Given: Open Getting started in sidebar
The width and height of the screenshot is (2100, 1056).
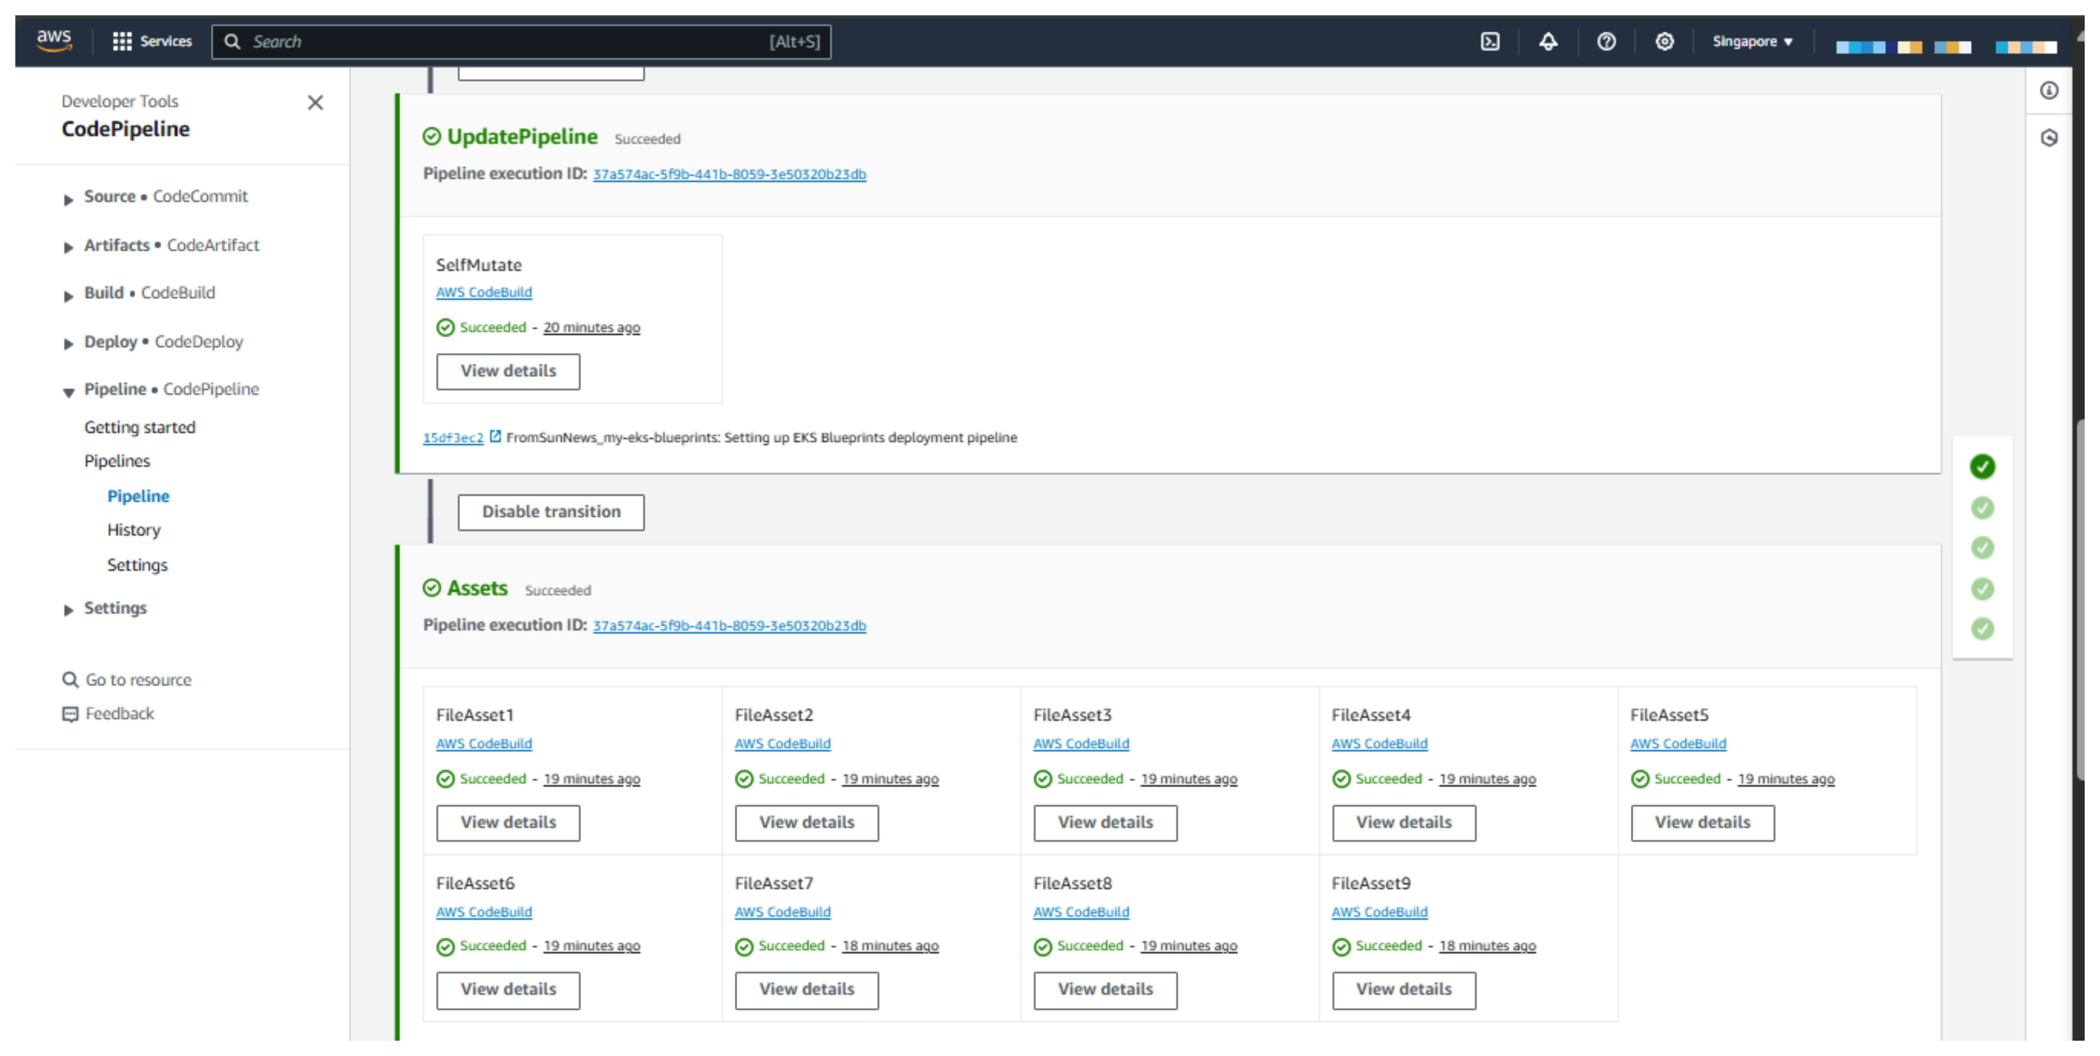Looking at the screenshot, I should [x=139, y=427].
